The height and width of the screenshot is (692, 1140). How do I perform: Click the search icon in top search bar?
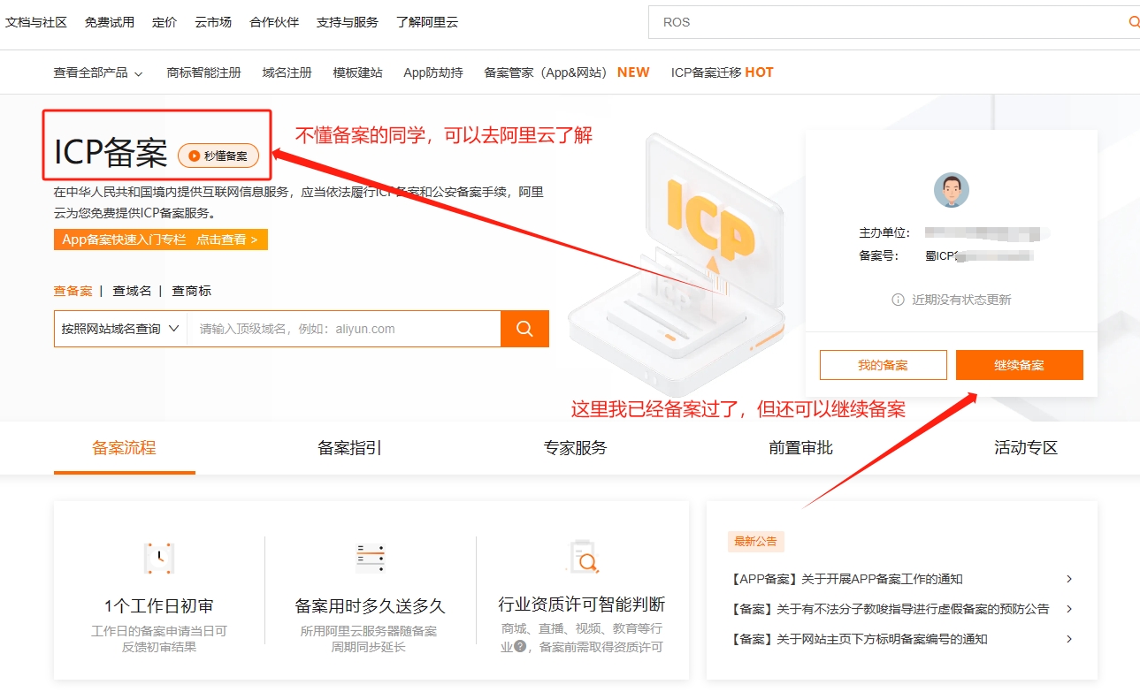coord(1134,22)
